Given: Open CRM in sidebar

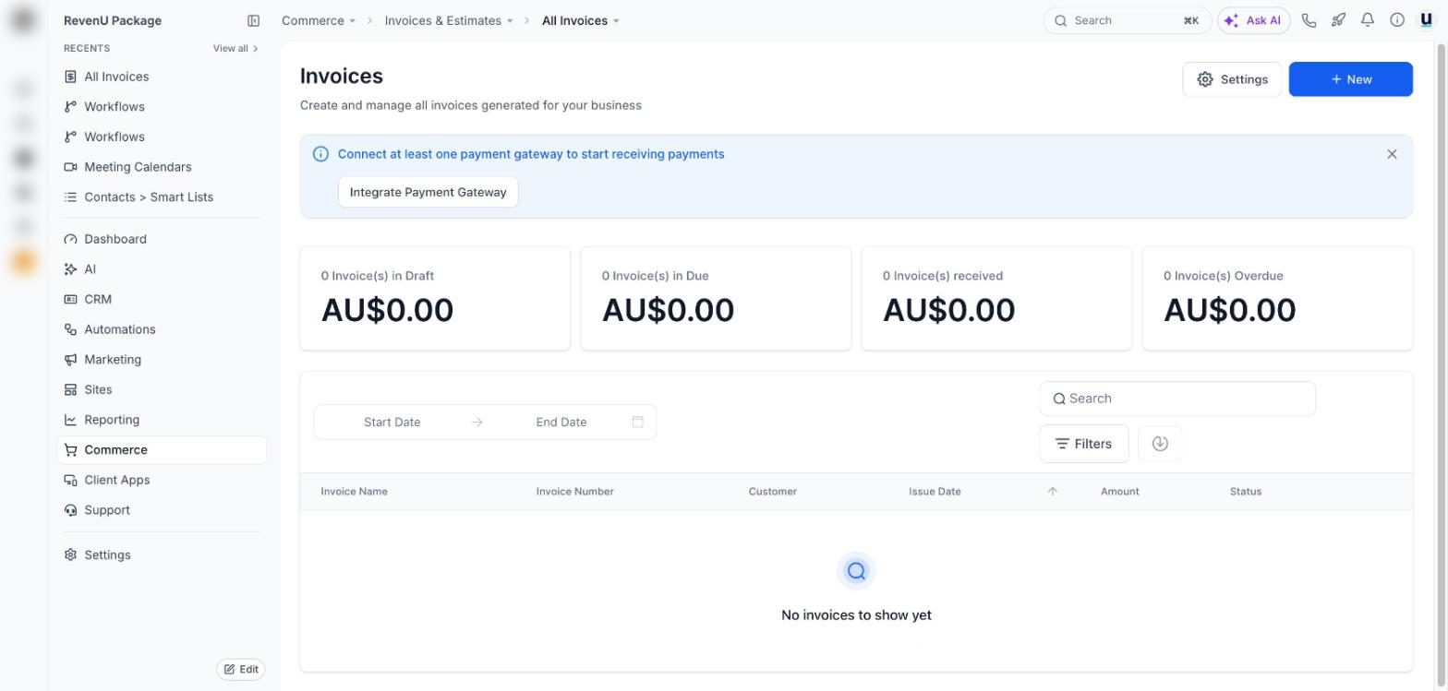Looking at the screenshot, I should [x=162, y=299].
